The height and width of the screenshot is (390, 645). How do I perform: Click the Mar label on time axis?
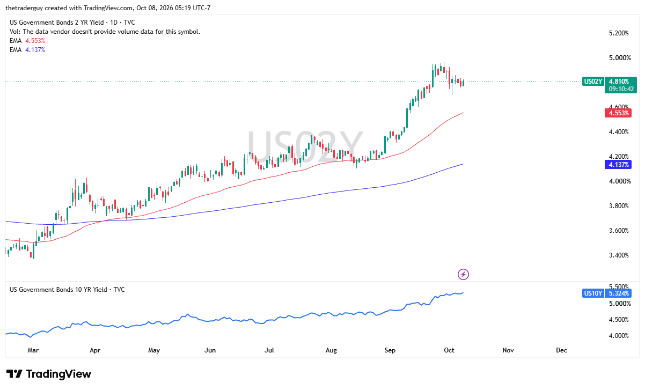[33, 350]
